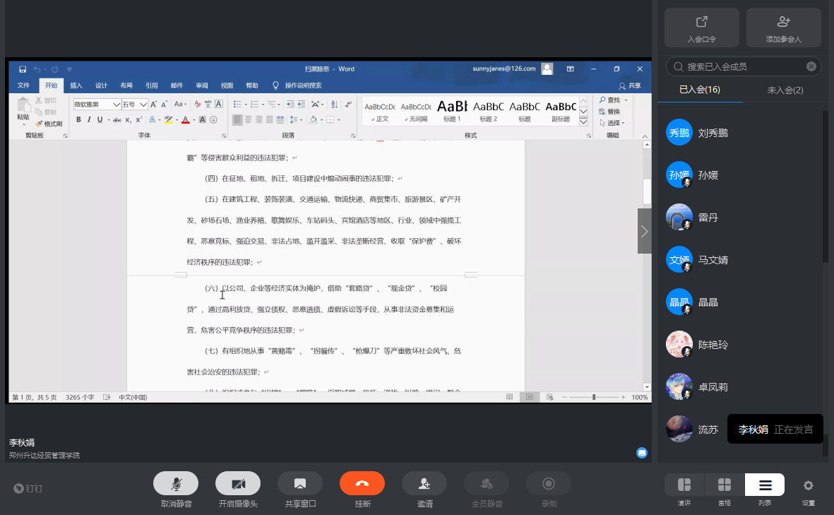Turn on camera with 开启摄像头
Screen dimensions: 834x515
tap(238, 484)
